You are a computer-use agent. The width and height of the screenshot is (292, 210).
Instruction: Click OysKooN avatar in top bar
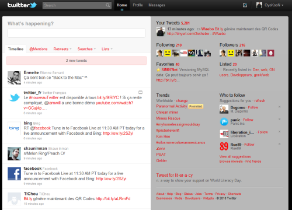click(x=259, y=5)
